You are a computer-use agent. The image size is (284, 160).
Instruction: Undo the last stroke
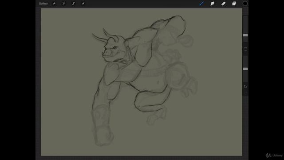point(245,87)
